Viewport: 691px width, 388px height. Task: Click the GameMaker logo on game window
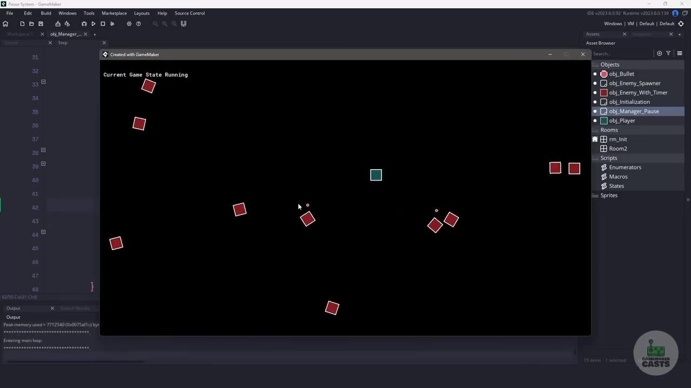click(x=105, y=54)
